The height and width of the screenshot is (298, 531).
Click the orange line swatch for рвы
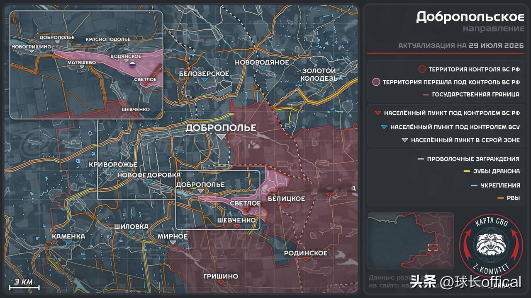(x=501, y=198)
